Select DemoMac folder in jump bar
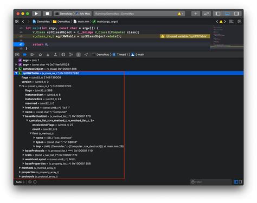The image size is (257, 203). [x=62, y=22]
